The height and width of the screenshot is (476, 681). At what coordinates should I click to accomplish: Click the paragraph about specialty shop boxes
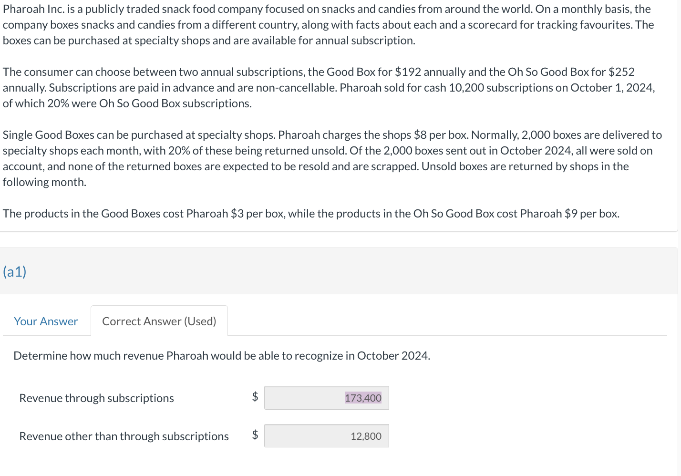(x=329, y=158)
